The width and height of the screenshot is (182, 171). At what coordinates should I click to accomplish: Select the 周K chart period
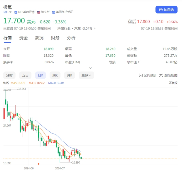(x=55, y=75)
